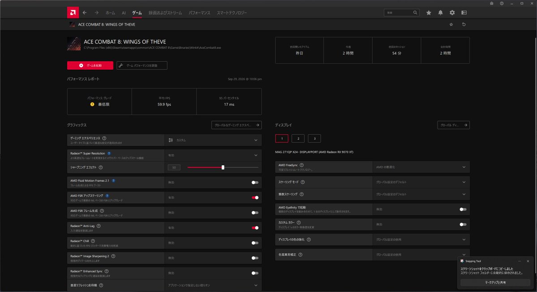Click the red ゲームを起動 button

point(90,65)
